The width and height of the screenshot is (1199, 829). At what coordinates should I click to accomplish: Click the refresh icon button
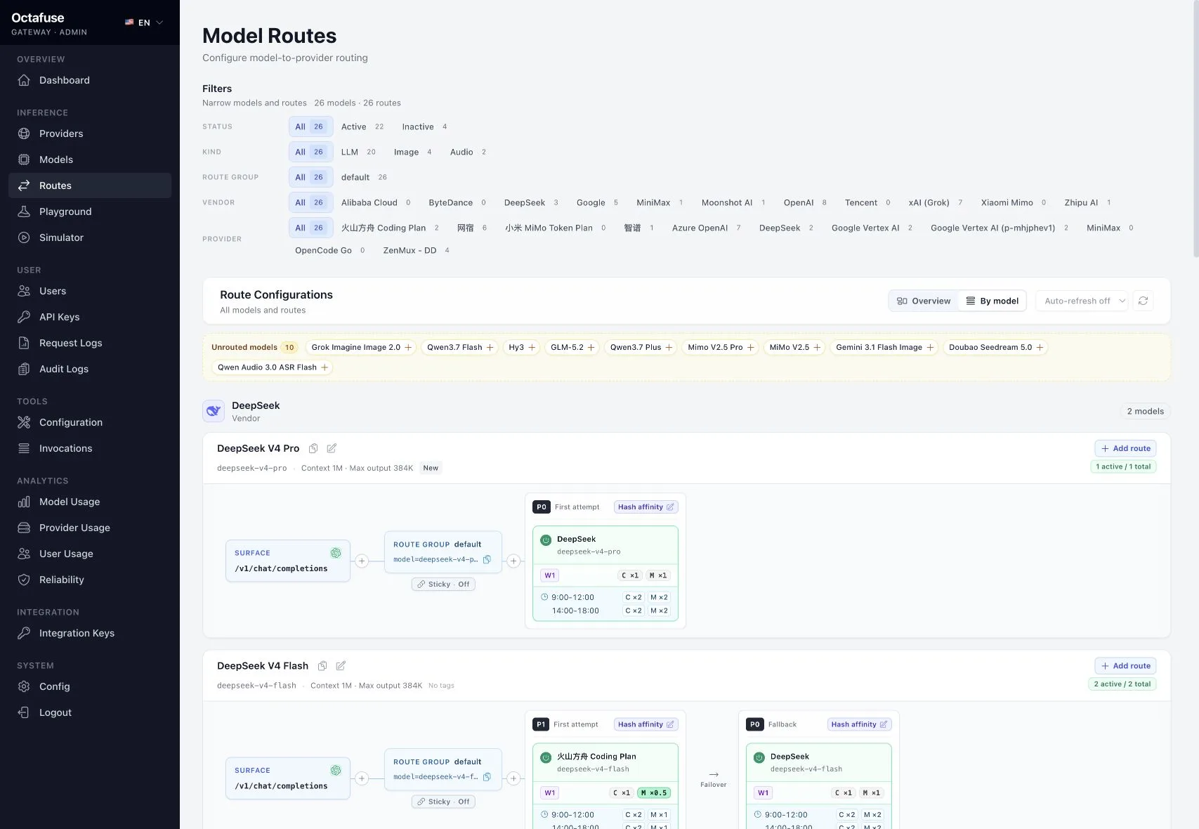1143,301
